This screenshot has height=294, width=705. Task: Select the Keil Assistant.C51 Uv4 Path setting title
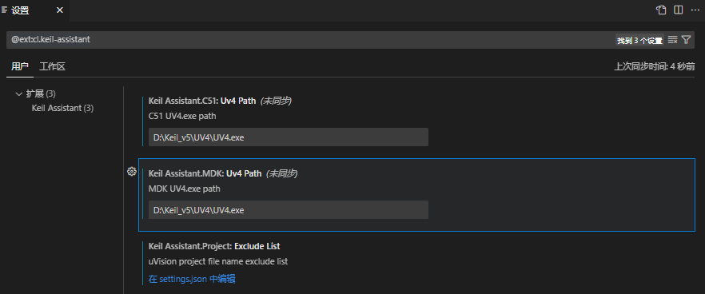(202, 101)
